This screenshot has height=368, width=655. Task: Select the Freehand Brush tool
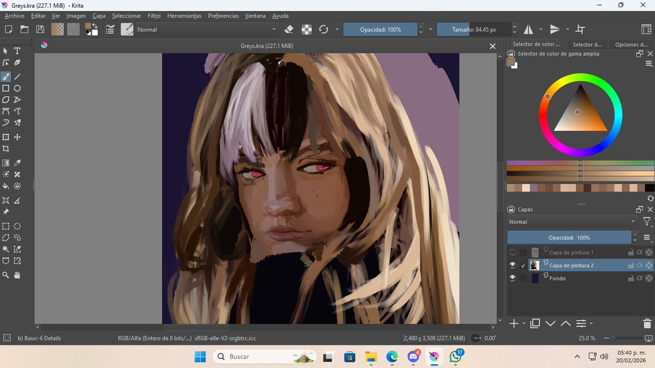pyautogui.click(x=7, y=76)
